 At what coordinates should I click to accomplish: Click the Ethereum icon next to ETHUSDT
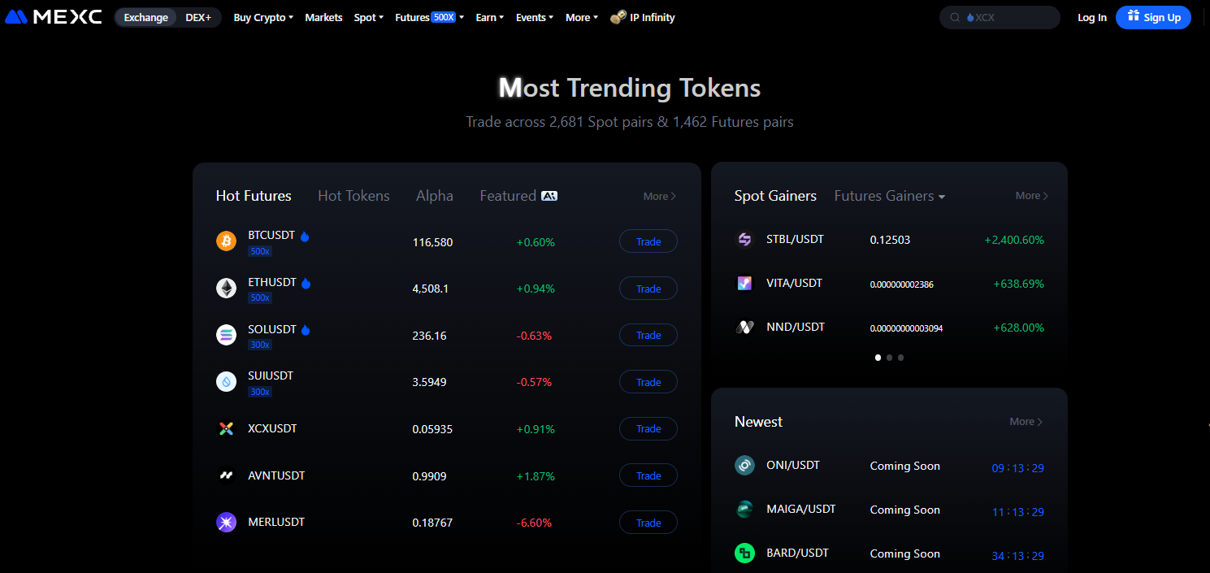click(226, 289)
